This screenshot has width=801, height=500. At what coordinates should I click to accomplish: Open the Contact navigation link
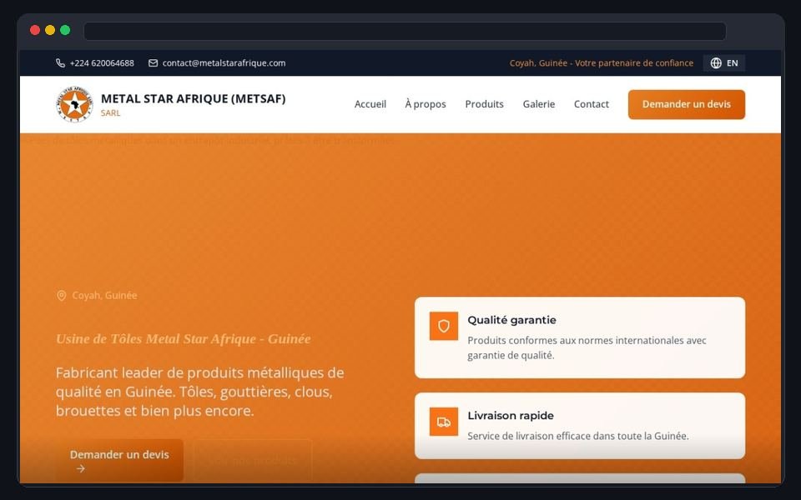[x=592, y=104]
